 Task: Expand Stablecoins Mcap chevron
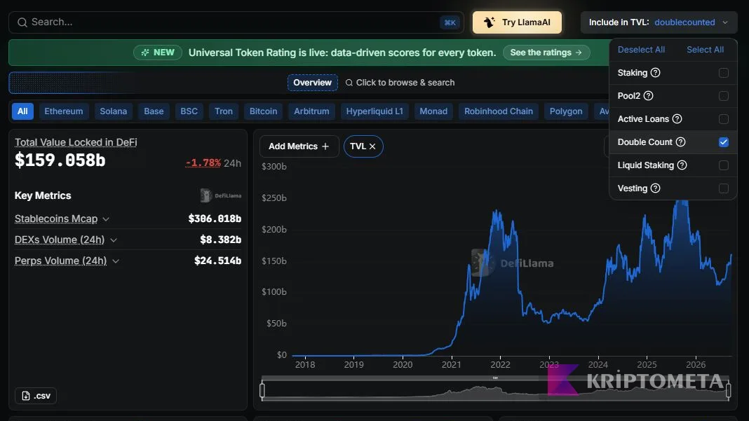pyautogui.click(x=106, y=219)
